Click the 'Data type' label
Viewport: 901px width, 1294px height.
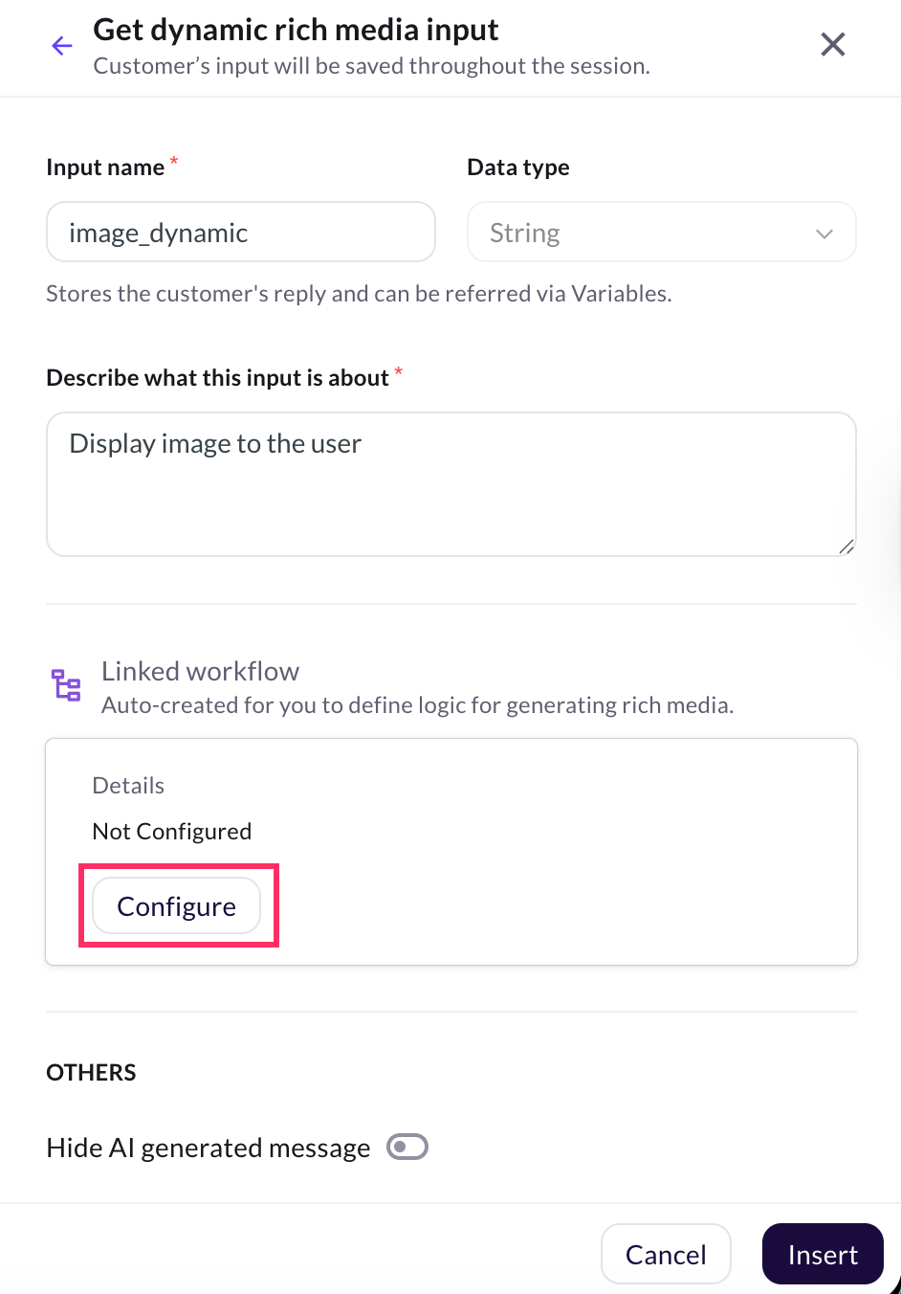(517, 167)
